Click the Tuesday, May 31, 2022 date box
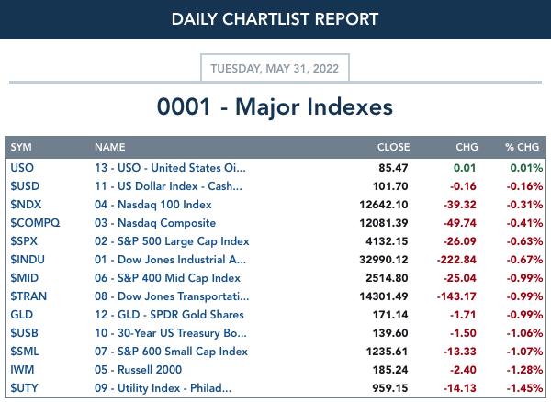The image size is (551, 402). click(x=275, y=68)
